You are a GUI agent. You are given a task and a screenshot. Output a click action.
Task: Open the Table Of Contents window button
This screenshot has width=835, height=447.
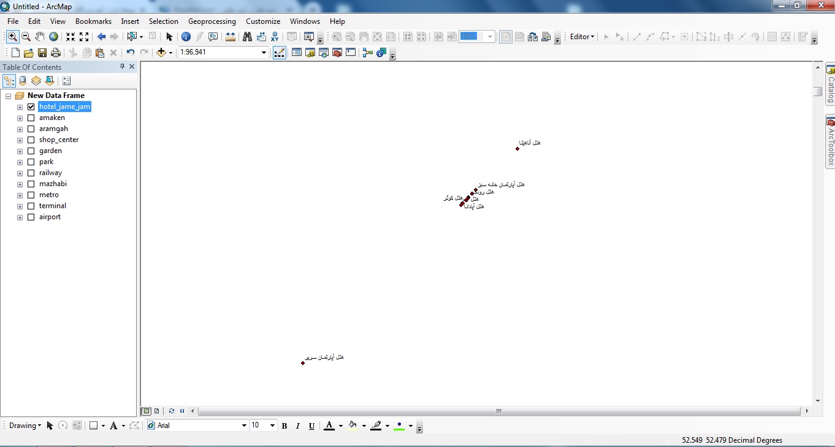(x=297, y=53)
